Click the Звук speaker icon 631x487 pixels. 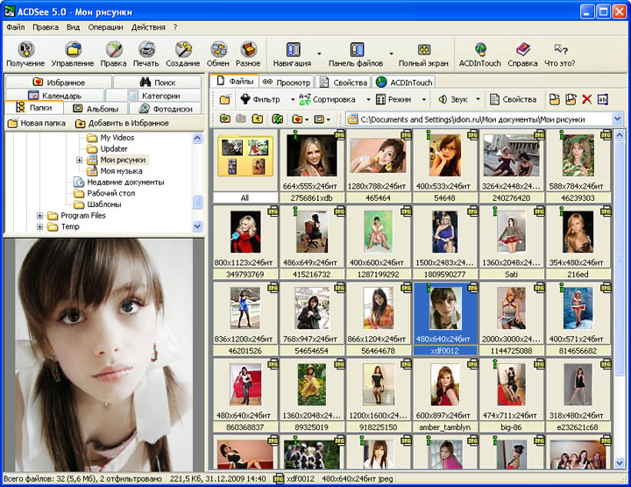[x=443, y=99]
